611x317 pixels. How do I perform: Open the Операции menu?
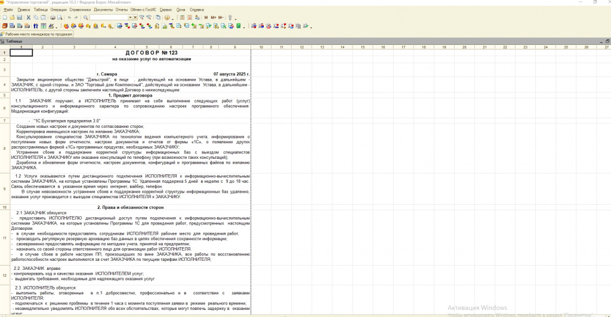tap(58, 10)
